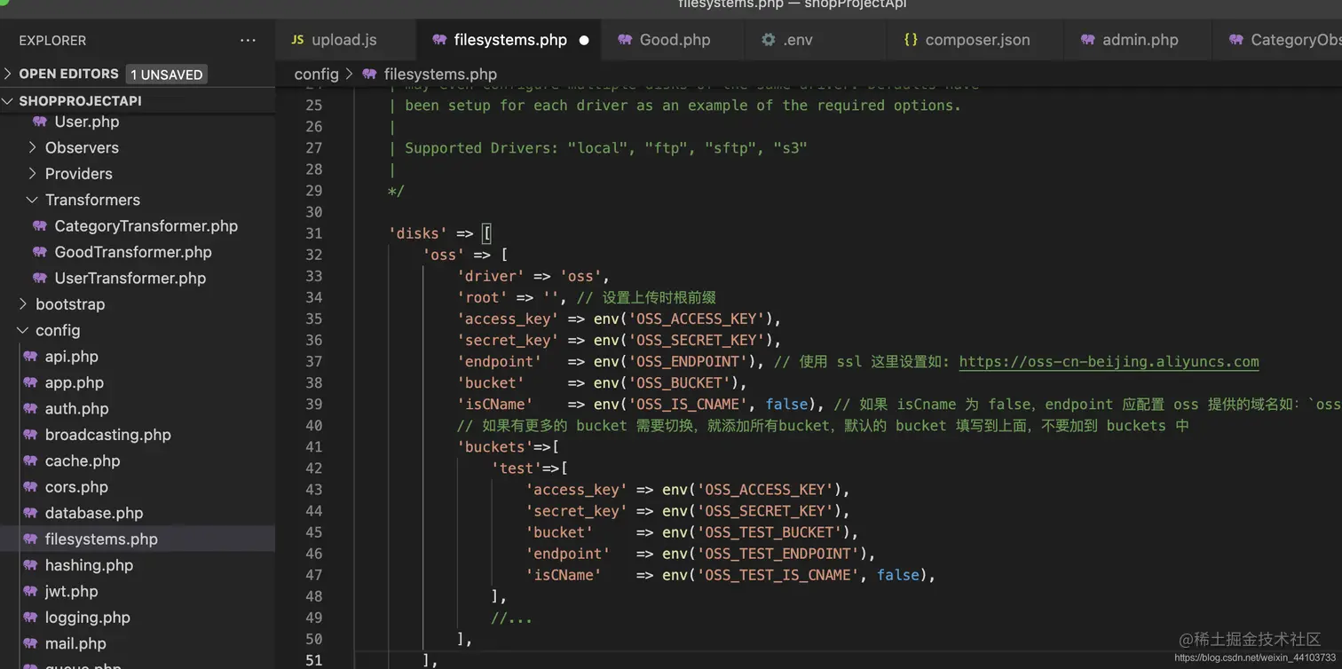Expand the bootstrap folder

tap(23, 304)
